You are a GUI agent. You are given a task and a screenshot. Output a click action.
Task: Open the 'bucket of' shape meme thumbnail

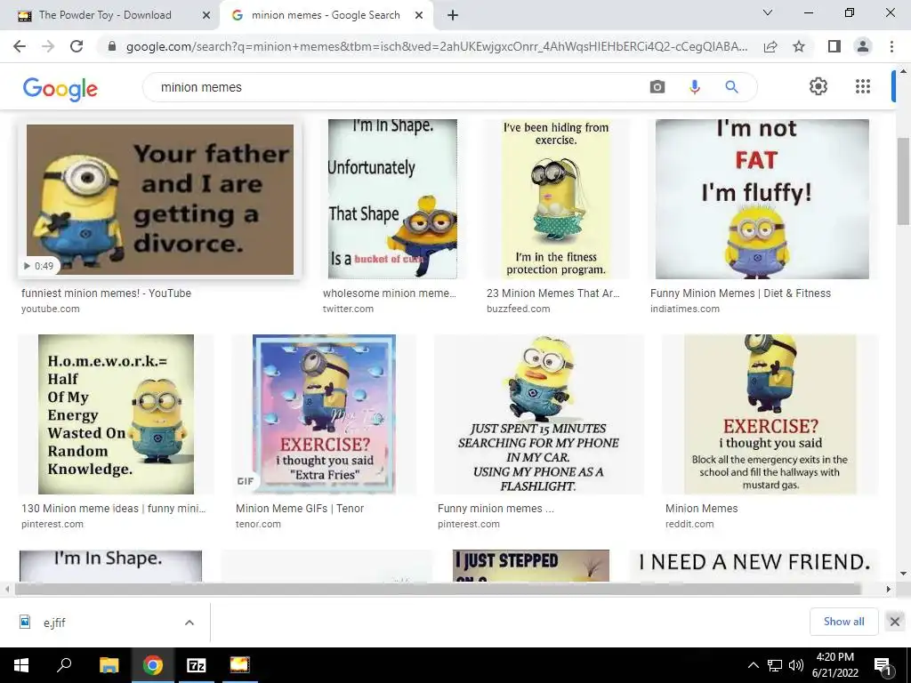tap(392, 199)
